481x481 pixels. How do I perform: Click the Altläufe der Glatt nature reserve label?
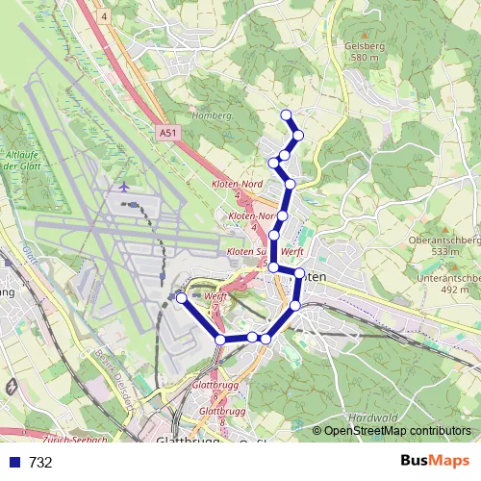pos(22,161)
